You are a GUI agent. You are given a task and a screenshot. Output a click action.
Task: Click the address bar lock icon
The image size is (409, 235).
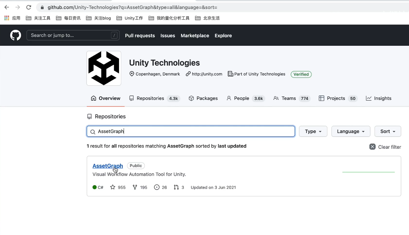tap(42, 8)
